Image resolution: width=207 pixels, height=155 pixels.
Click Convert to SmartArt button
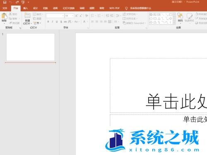134,23
